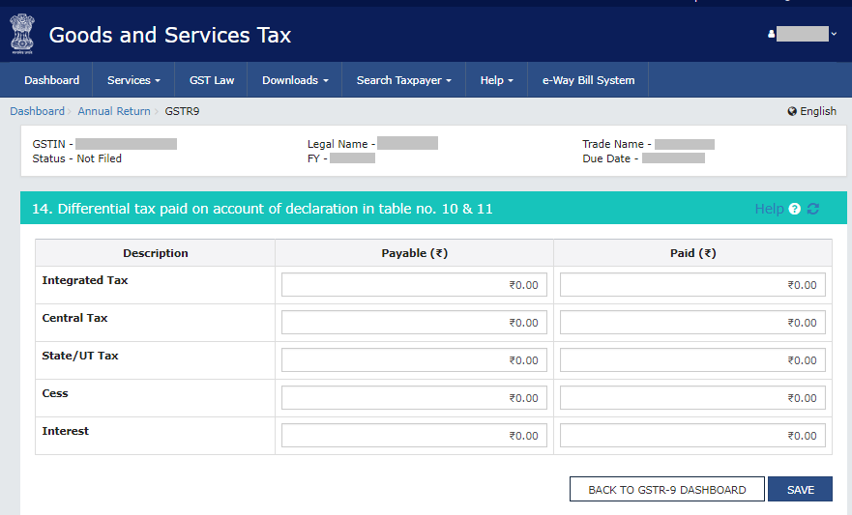Click the national emblem logo
The height and width of the screenshot is (515, 852).
(x=21, y=34)
